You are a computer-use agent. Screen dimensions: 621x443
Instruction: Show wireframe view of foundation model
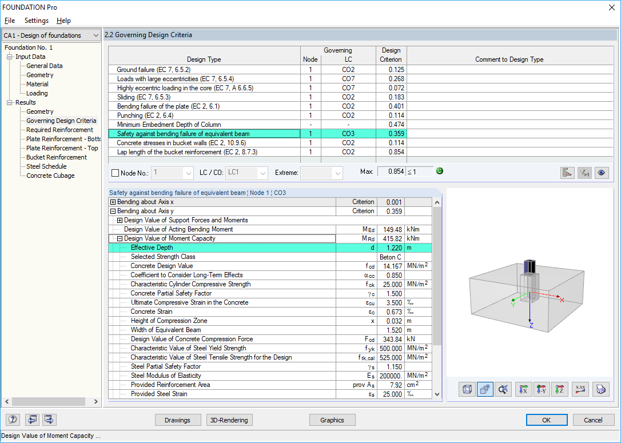tap(467, 389)
